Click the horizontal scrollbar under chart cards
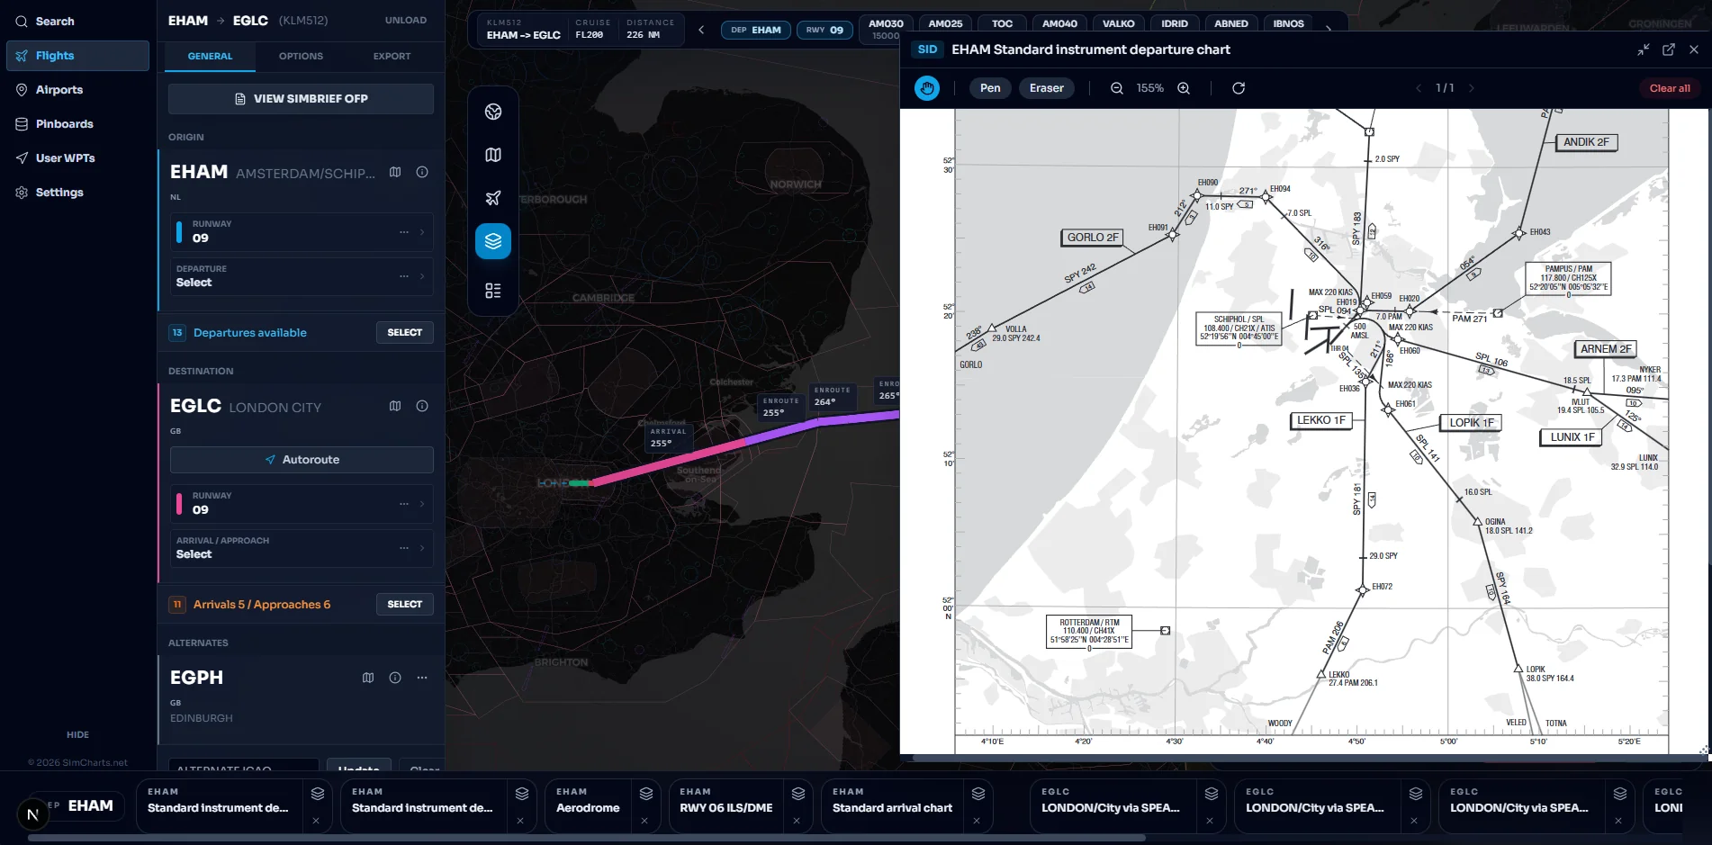The width and height of the screenshot is (1712, 845). tap(586, 838)
